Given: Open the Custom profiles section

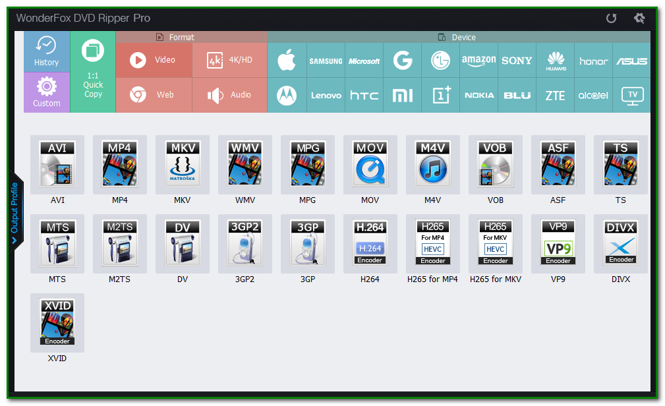Looking at the screenshot, I should [x=47, y=92].
